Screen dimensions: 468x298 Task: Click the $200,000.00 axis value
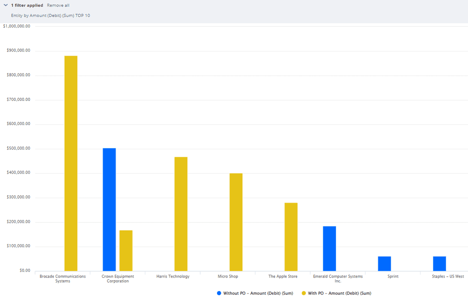18,221
